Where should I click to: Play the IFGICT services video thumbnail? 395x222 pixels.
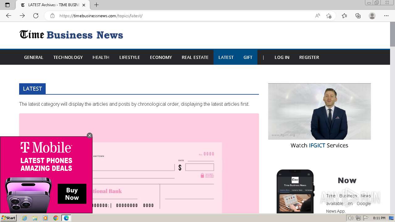pos(319,111)
